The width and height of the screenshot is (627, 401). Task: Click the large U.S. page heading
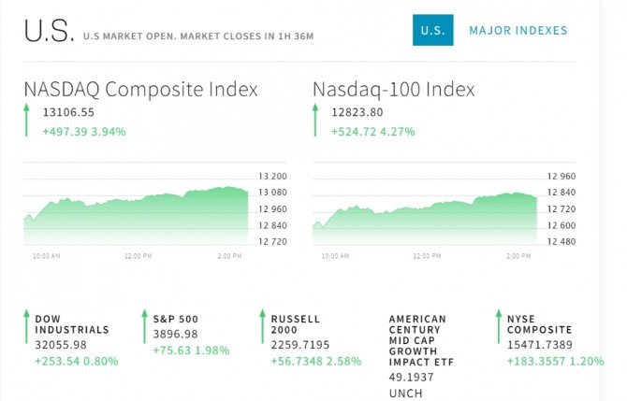(49, 32)
